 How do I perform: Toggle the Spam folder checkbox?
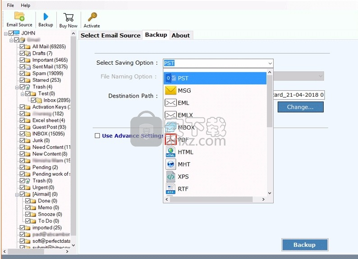point(22,73)
